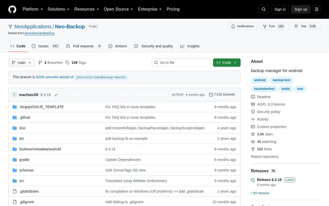Expand the Solutions menu
Image resolution: width=329 pixels, height=206 pixels.
coord(58,9)
